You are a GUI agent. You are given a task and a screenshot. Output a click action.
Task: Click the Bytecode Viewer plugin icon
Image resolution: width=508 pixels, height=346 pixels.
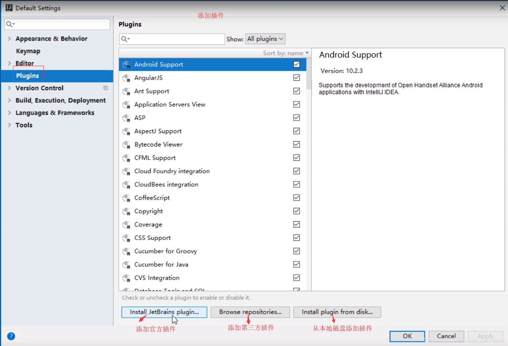(126, 145)
